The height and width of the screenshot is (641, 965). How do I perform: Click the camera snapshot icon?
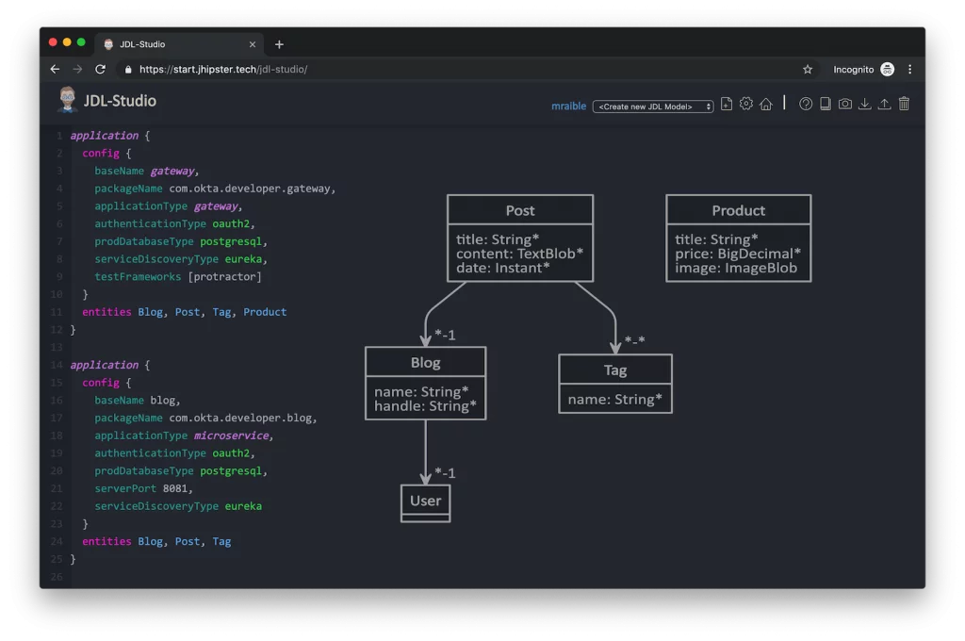tap(845, 104)
